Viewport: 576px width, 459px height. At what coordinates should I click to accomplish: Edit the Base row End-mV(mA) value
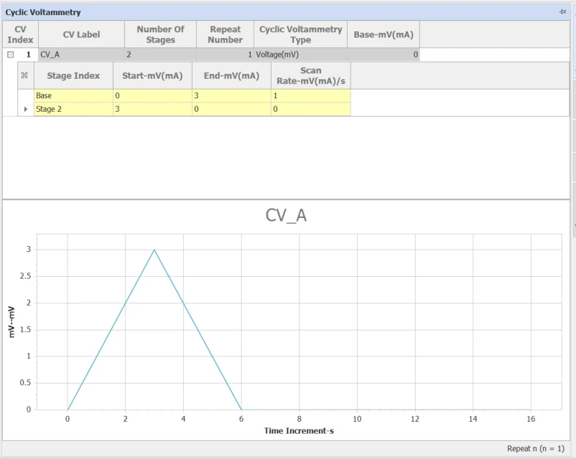click(x=231, y=96)
